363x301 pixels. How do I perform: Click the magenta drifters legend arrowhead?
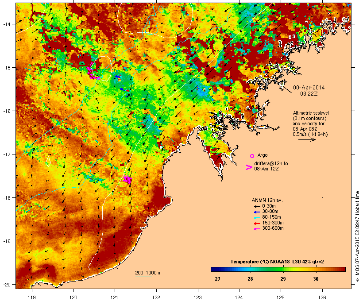pyautogui.click(x=249, y=167)
